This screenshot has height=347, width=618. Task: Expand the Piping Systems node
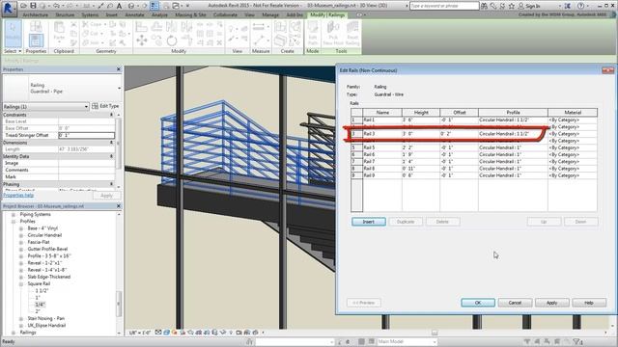[14, 214]
